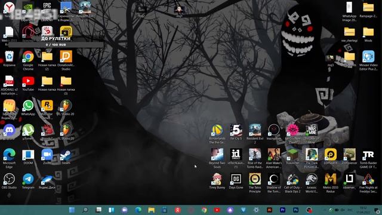The width and height of the screenshot is (382, 215).
Task: Open The Talos Principle shortcut
Action: (255, 179)
